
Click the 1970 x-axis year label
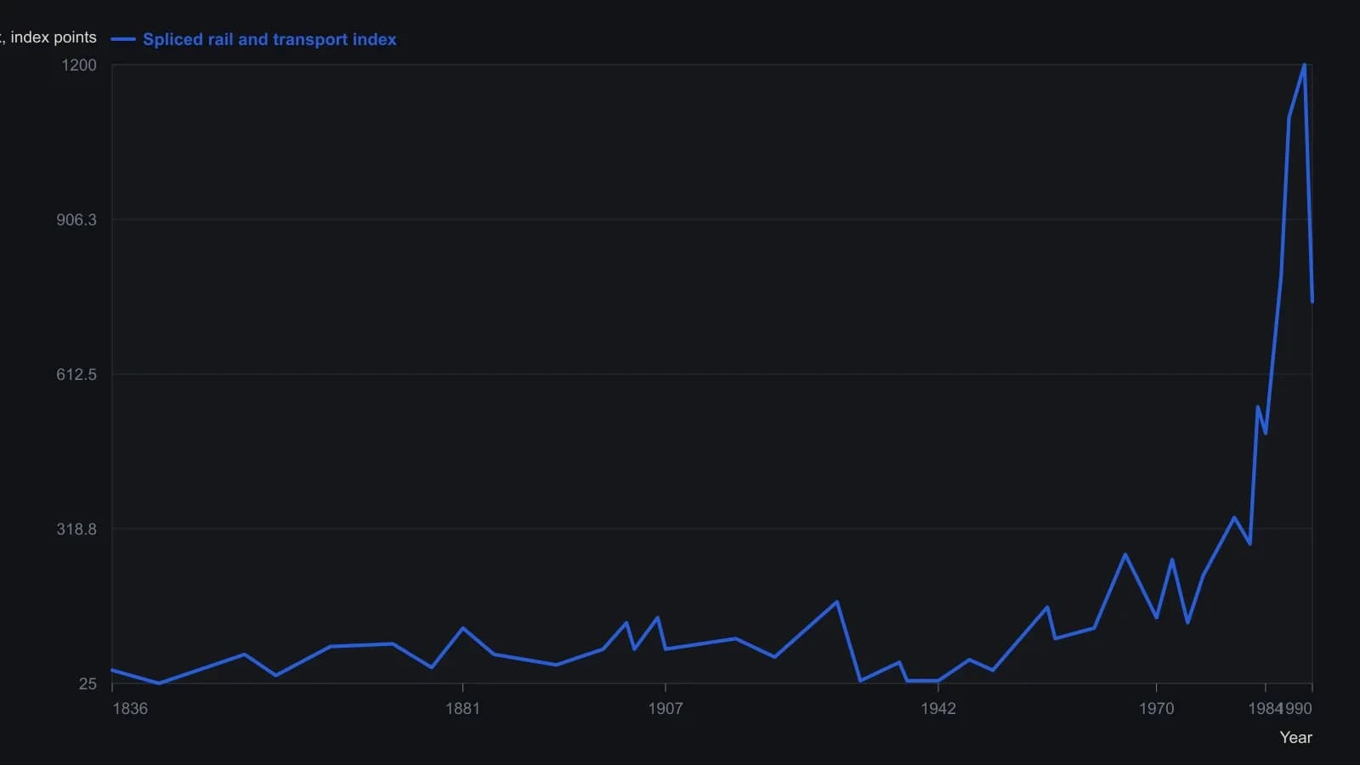point(1156,708)
